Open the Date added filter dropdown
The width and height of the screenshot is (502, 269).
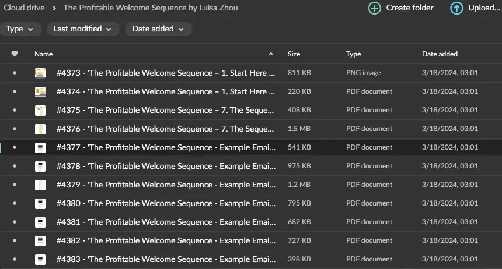[158, 29]
